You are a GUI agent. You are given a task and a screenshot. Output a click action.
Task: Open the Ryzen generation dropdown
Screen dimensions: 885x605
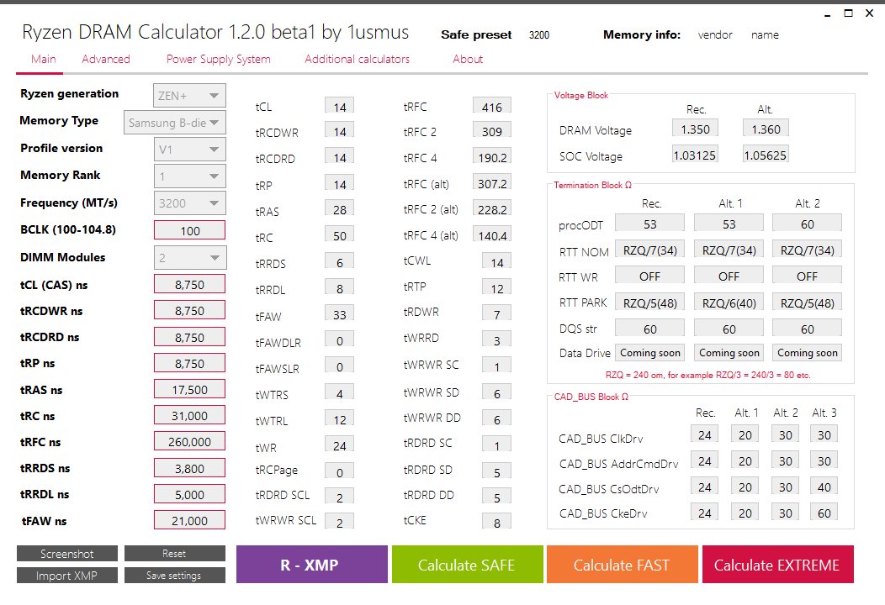pyautogui.click(x=189, y=95)
